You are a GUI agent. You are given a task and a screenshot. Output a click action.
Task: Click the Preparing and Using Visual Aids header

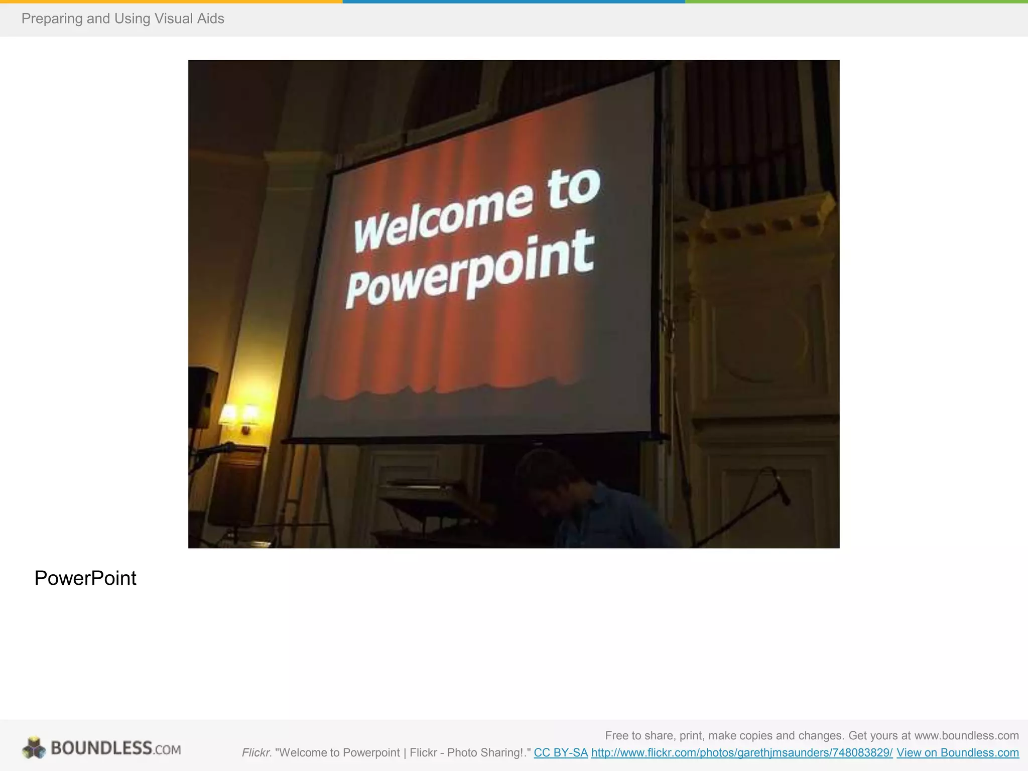point(122,19)
